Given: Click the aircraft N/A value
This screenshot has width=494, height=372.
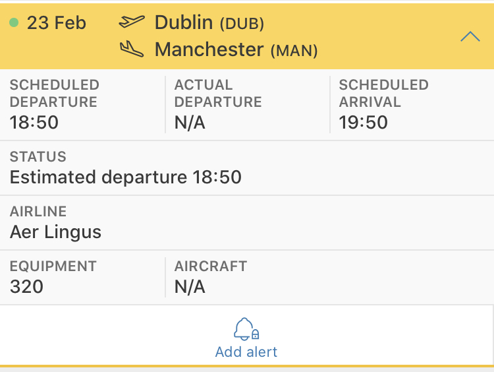Looking at the screenshot, I should [190, 287].
